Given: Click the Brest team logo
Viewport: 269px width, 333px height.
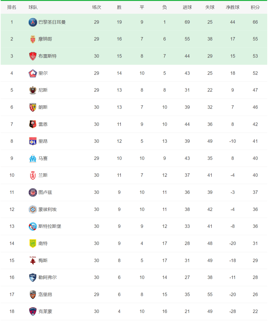Looking at the screenshot, I should [33, 56].
